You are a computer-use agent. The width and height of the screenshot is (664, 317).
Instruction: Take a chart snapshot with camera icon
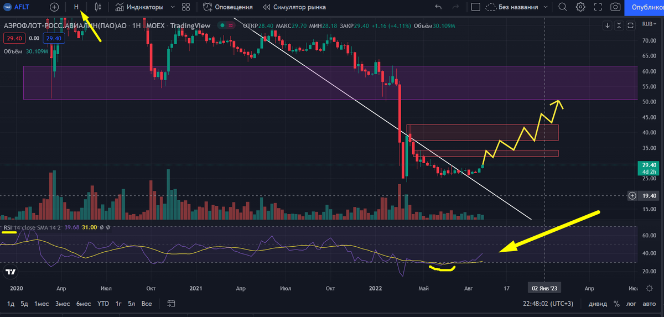click(615, 7)
